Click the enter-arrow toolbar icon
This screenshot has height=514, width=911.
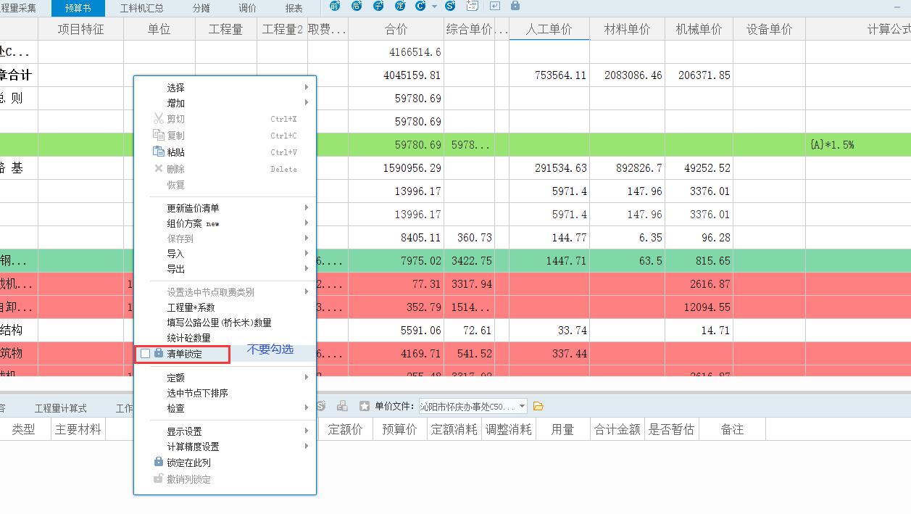(495, 6)
